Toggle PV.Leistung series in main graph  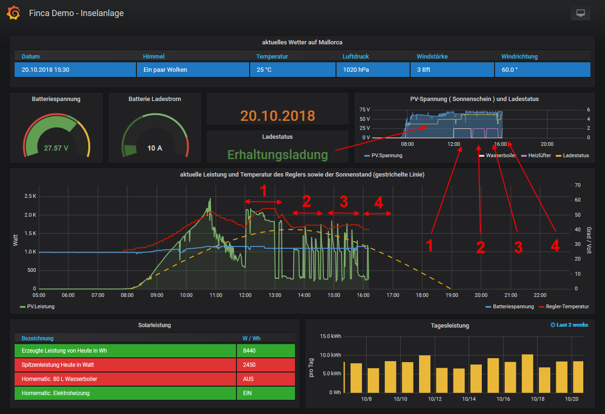point(40,306)
